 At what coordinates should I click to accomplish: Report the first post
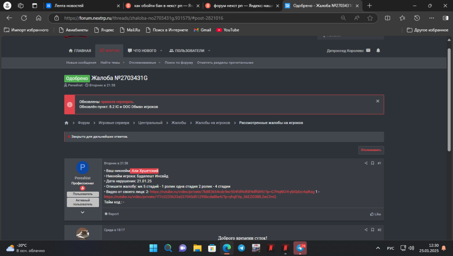[x=112, y=214]
